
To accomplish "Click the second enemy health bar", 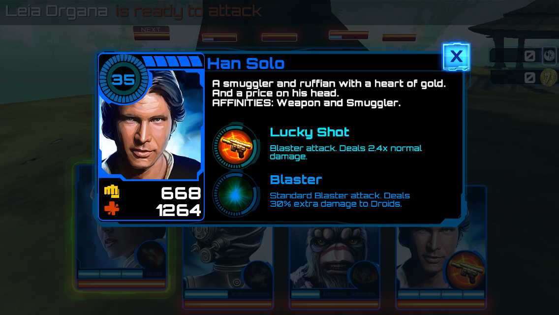I will tap(219, 37).
